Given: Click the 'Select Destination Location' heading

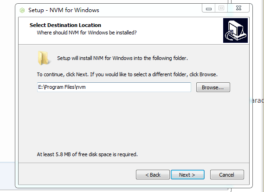Looking at the screenshot, I should click(65, 25).
